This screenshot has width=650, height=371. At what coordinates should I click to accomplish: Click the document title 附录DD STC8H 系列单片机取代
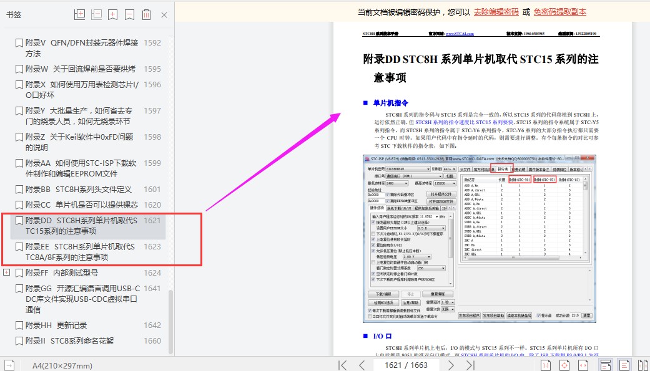point(481,69)
